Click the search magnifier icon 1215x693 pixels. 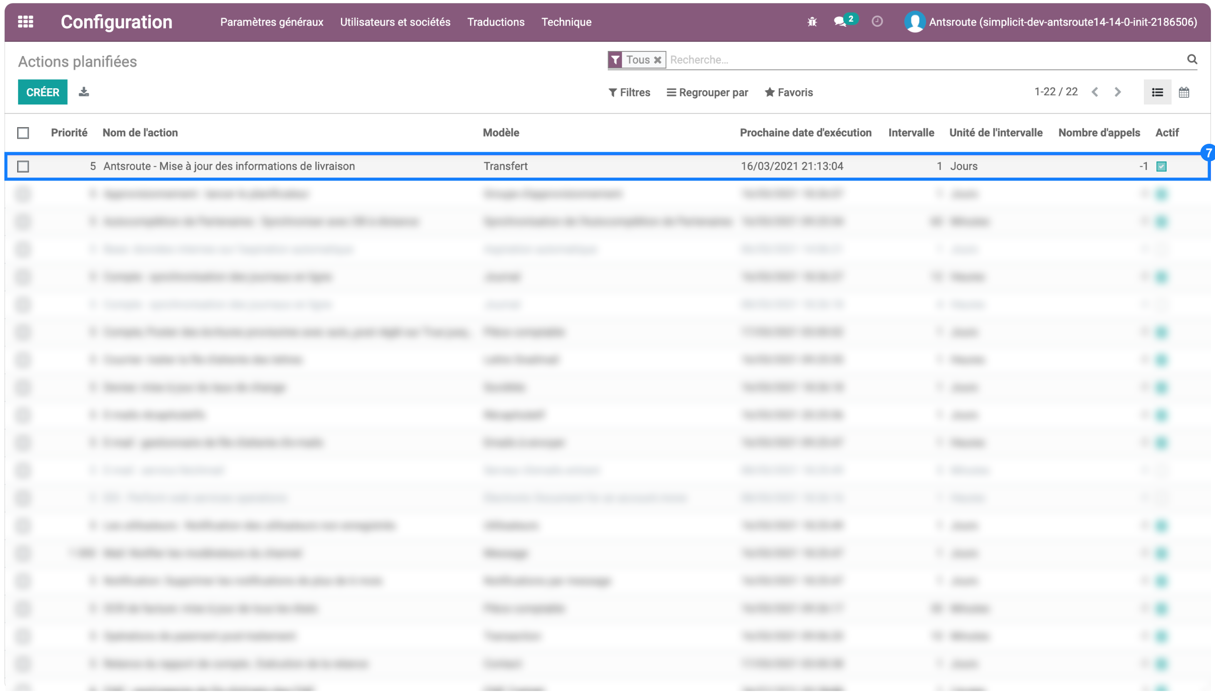(x=1192, y=60)
